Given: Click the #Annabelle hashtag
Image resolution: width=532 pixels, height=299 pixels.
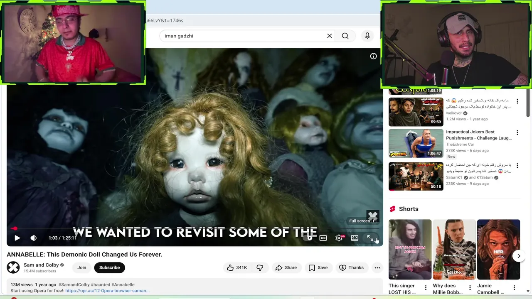Looking at the screenshot, I should pyautogui.click(x=123, y=285).
